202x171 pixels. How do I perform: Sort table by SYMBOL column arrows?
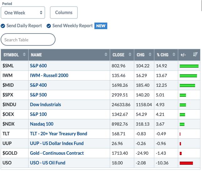24,54
